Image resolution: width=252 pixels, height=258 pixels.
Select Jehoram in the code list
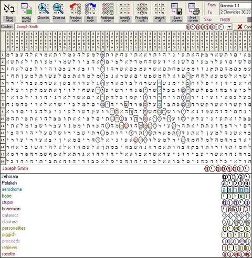10,176
